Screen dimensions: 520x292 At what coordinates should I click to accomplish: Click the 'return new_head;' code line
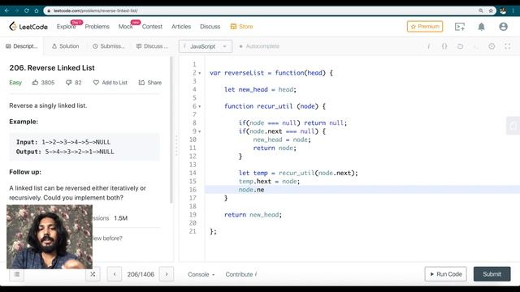point(253,215)
